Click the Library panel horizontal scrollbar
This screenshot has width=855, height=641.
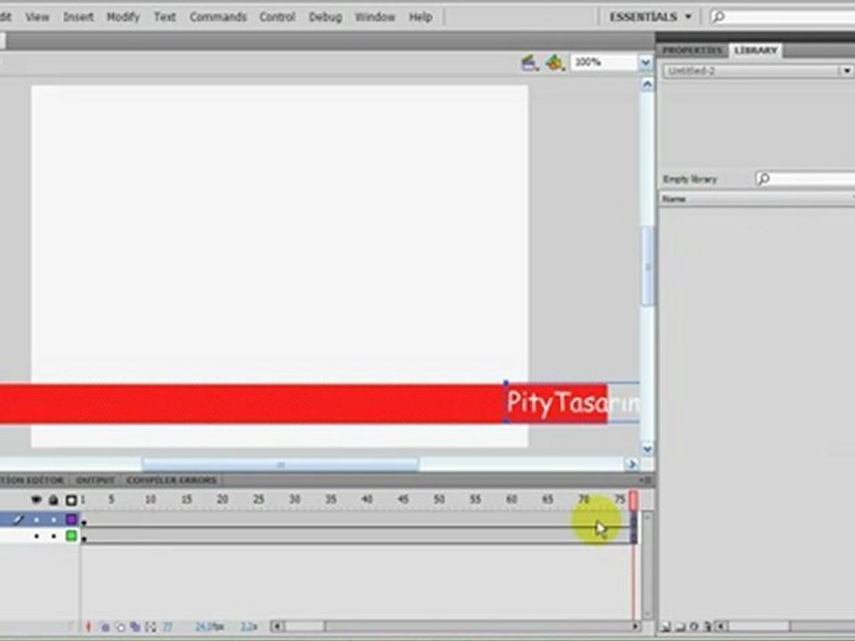[759, 627]
